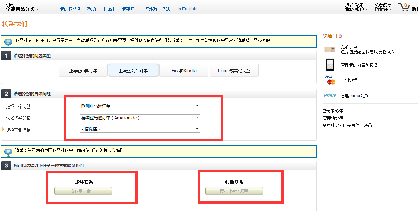Click the speech bubble icon beside the re-login notice
Image resolution: width=418 pixels, height=211 pixels.
tap(8, 151)
